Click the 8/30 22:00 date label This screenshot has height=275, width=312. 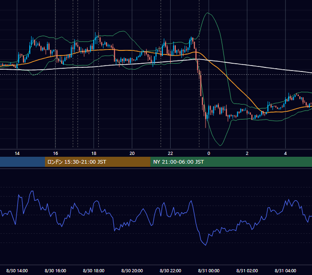coord(171,270)
